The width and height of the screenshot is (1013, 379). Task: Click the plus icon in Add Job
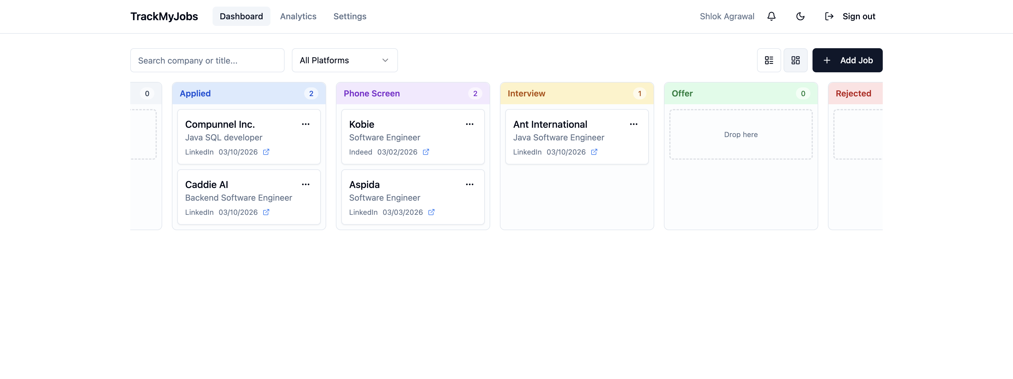827,60
